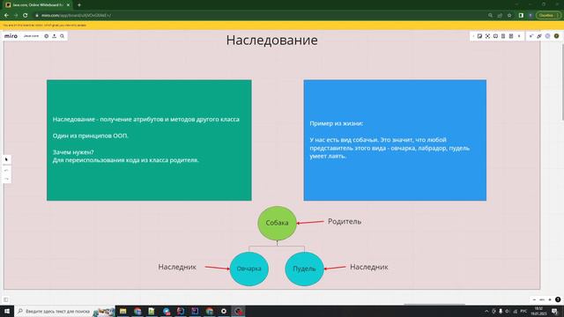Expand the collapsed toolbar arrow at top right
Screen dimensions: 564x317
coord(473,36)
